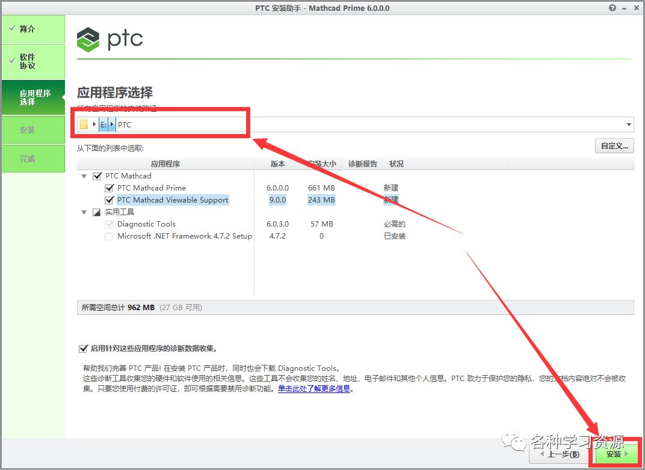Check Microsoft .NET Framework 4.7.2 Setup checkbox

pos(108,237)
